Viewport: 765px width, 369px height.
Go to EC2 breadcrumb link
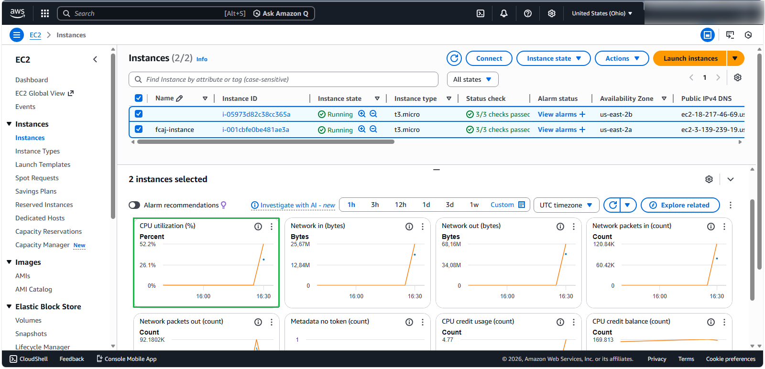[x=35, y=35]
